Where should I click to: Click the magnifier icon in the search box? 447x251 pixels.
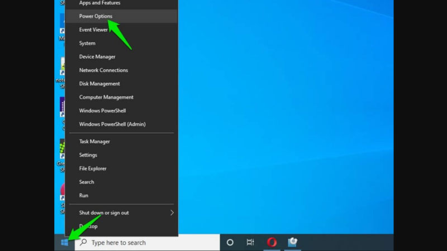[x=83, y=243]
